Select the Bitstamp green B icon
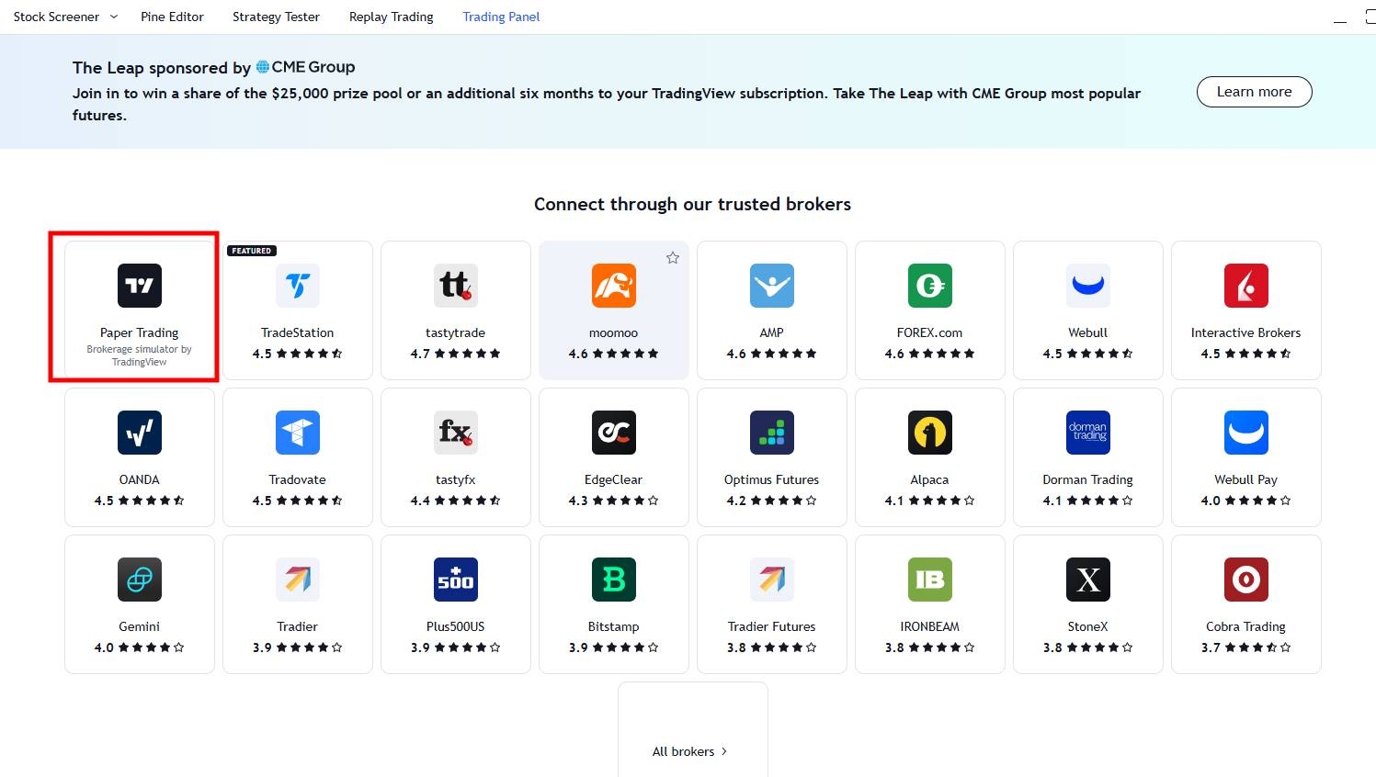This screenshot has height=777, width=1376. coord(614,580)
